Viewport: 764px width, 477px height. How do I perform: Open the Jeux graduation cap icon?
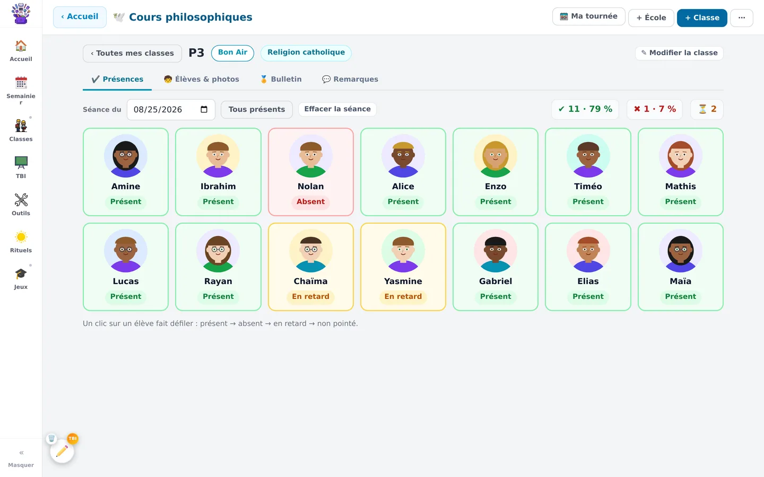(21, 273)
